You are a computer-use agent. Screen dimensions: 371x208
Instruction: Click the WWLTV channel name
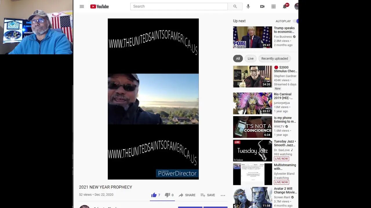(x=279, y=127)
